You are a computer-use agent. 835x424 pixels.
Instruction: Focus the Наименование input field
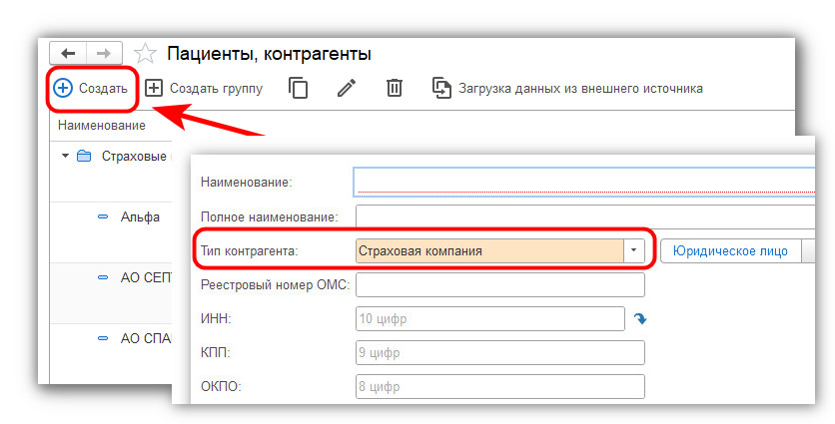pyautogui.click(x=584, y=183)
